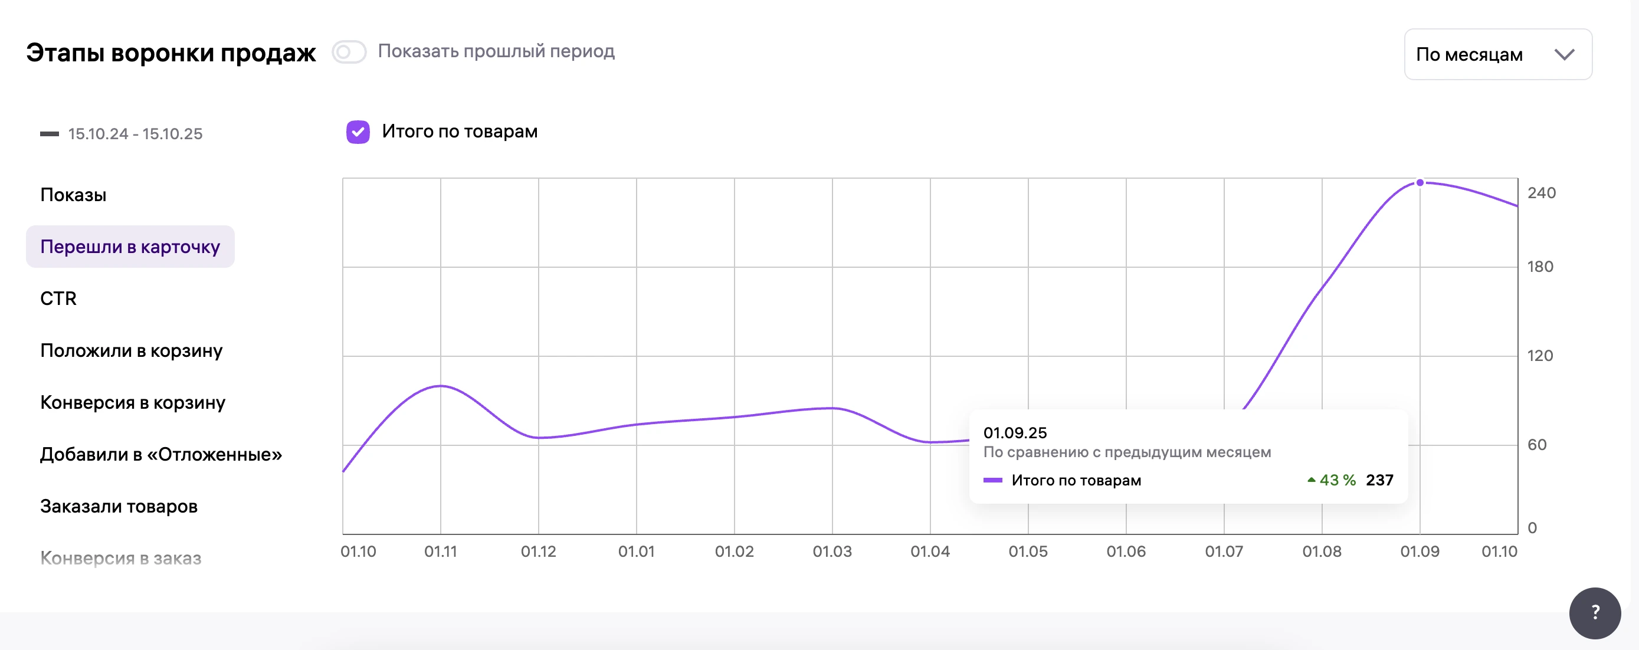Image resolution: width=1639 pixels, height=650 pixels.
Task: Click the chevron arrow in period selector
Action: pos(1564,55)
